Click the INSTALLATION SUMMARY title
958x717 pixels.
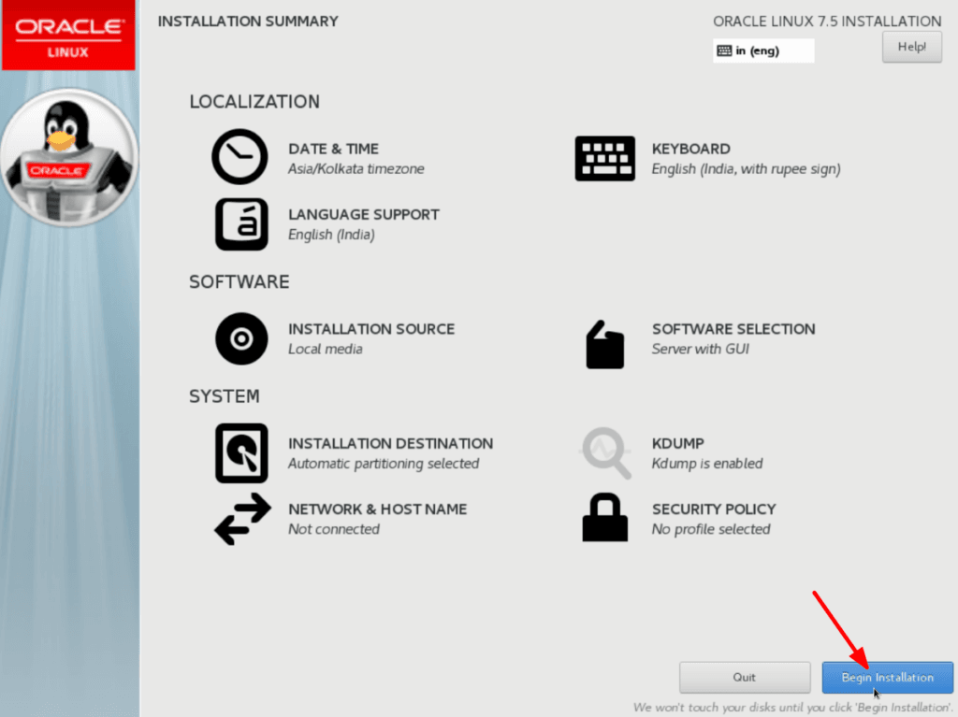point(248,22)
